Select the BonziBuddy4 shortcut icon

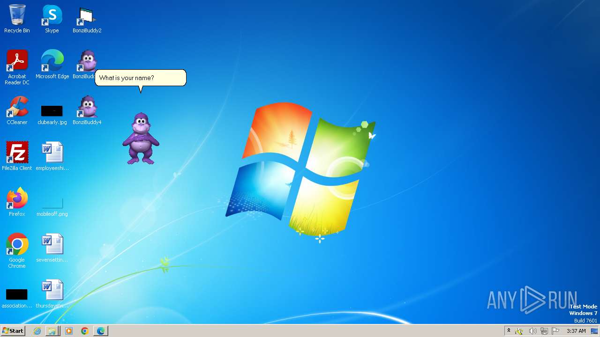click(x=87, y=110)
